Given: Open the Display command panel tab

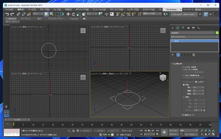Looking at the screenshot, I should tap(193, 28).
